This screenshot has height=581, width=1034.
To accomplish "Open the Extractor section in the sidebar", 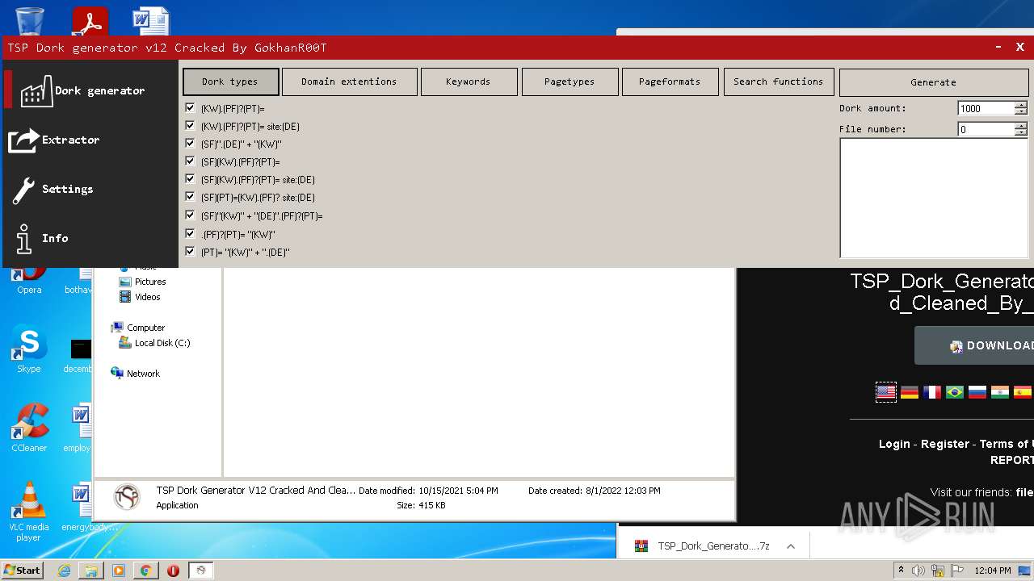I will point(53,140).
